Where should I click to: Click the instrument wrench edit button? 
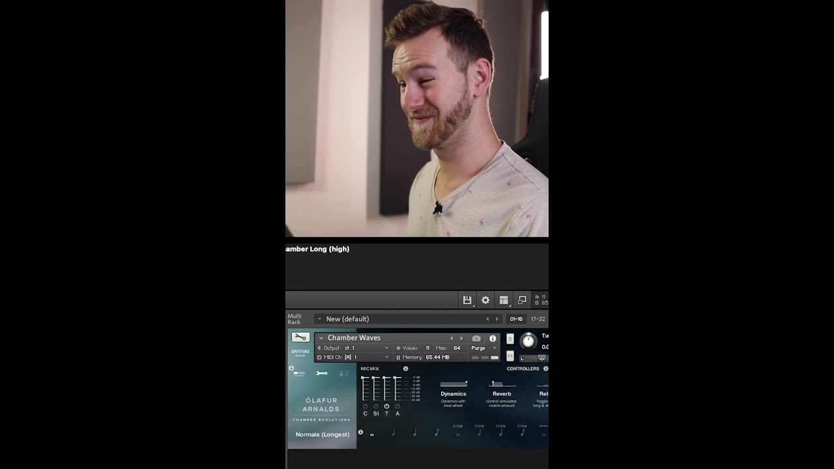click(x=300, y=337)
